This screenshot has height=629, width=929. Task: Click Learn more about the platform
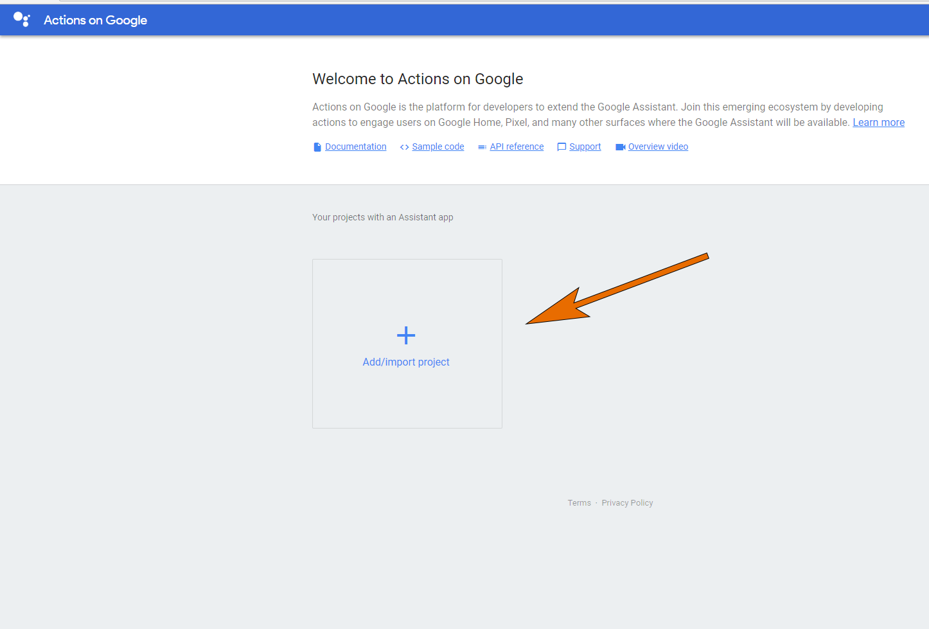coord(878,122)
